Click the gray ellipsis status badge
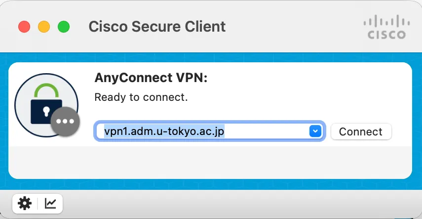The height and width of the screenshot is (219, 422). point(65,122)
